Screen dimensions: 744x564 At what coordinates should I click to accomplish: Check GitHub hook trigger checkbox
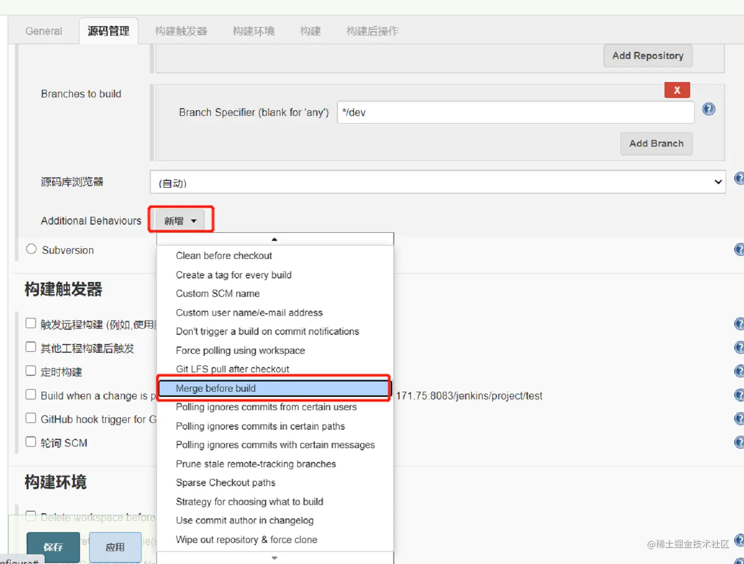[x=31, y=418]
